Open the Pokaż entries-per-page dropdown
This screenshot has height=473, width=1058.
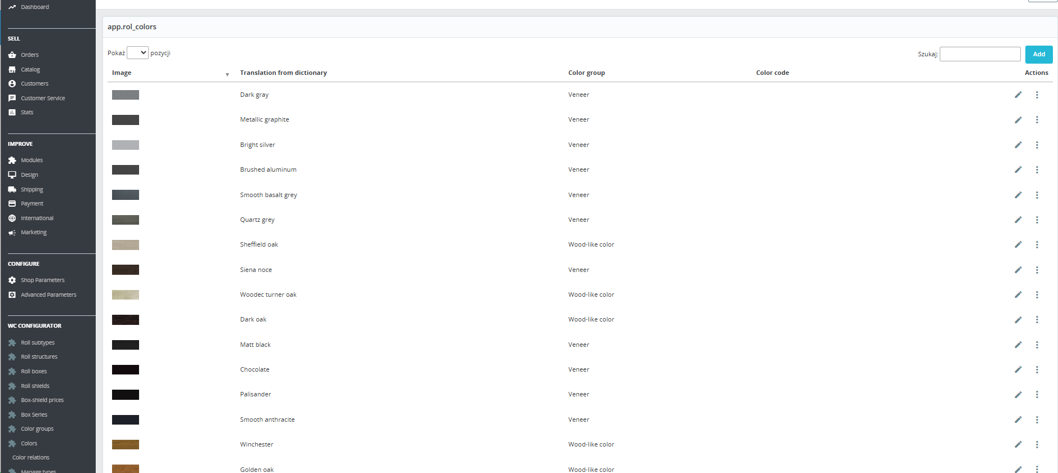[137, 53]
